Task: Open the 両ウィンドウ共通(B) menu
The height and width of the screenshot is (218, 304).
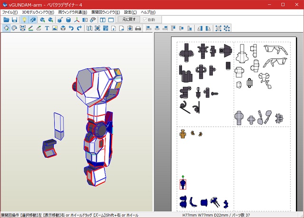Action: tap(73, 12)
